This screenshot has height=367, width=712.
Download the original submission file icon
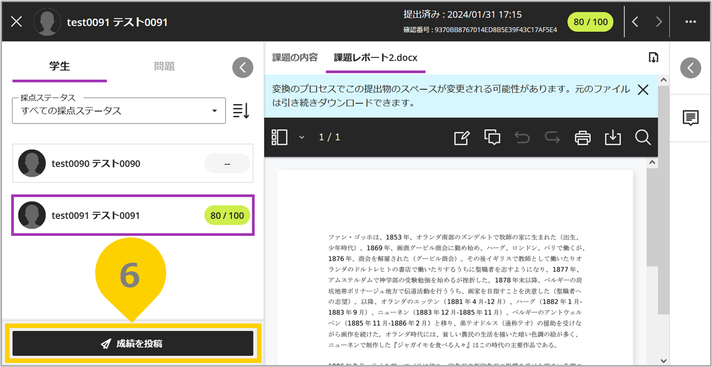click(654, 57)
